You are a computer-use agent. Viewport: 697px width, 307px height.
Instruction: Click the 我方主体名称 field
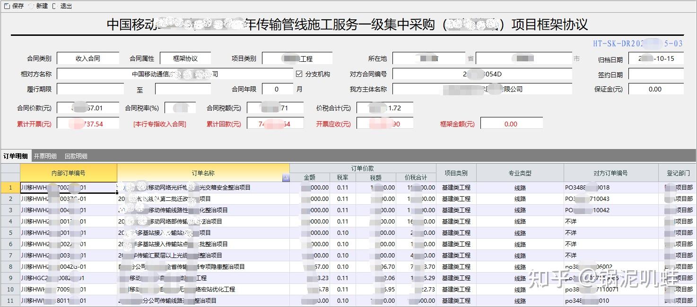pos(482,89)
